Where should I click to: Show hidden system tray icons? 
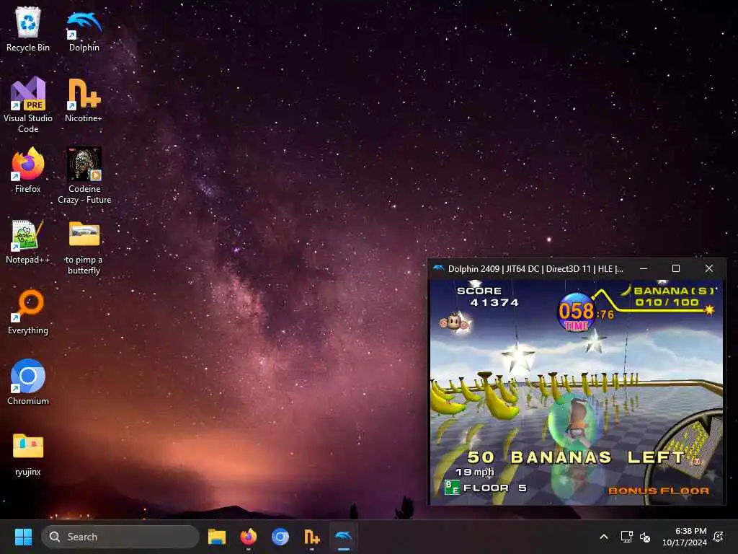[x=604, y=537]
